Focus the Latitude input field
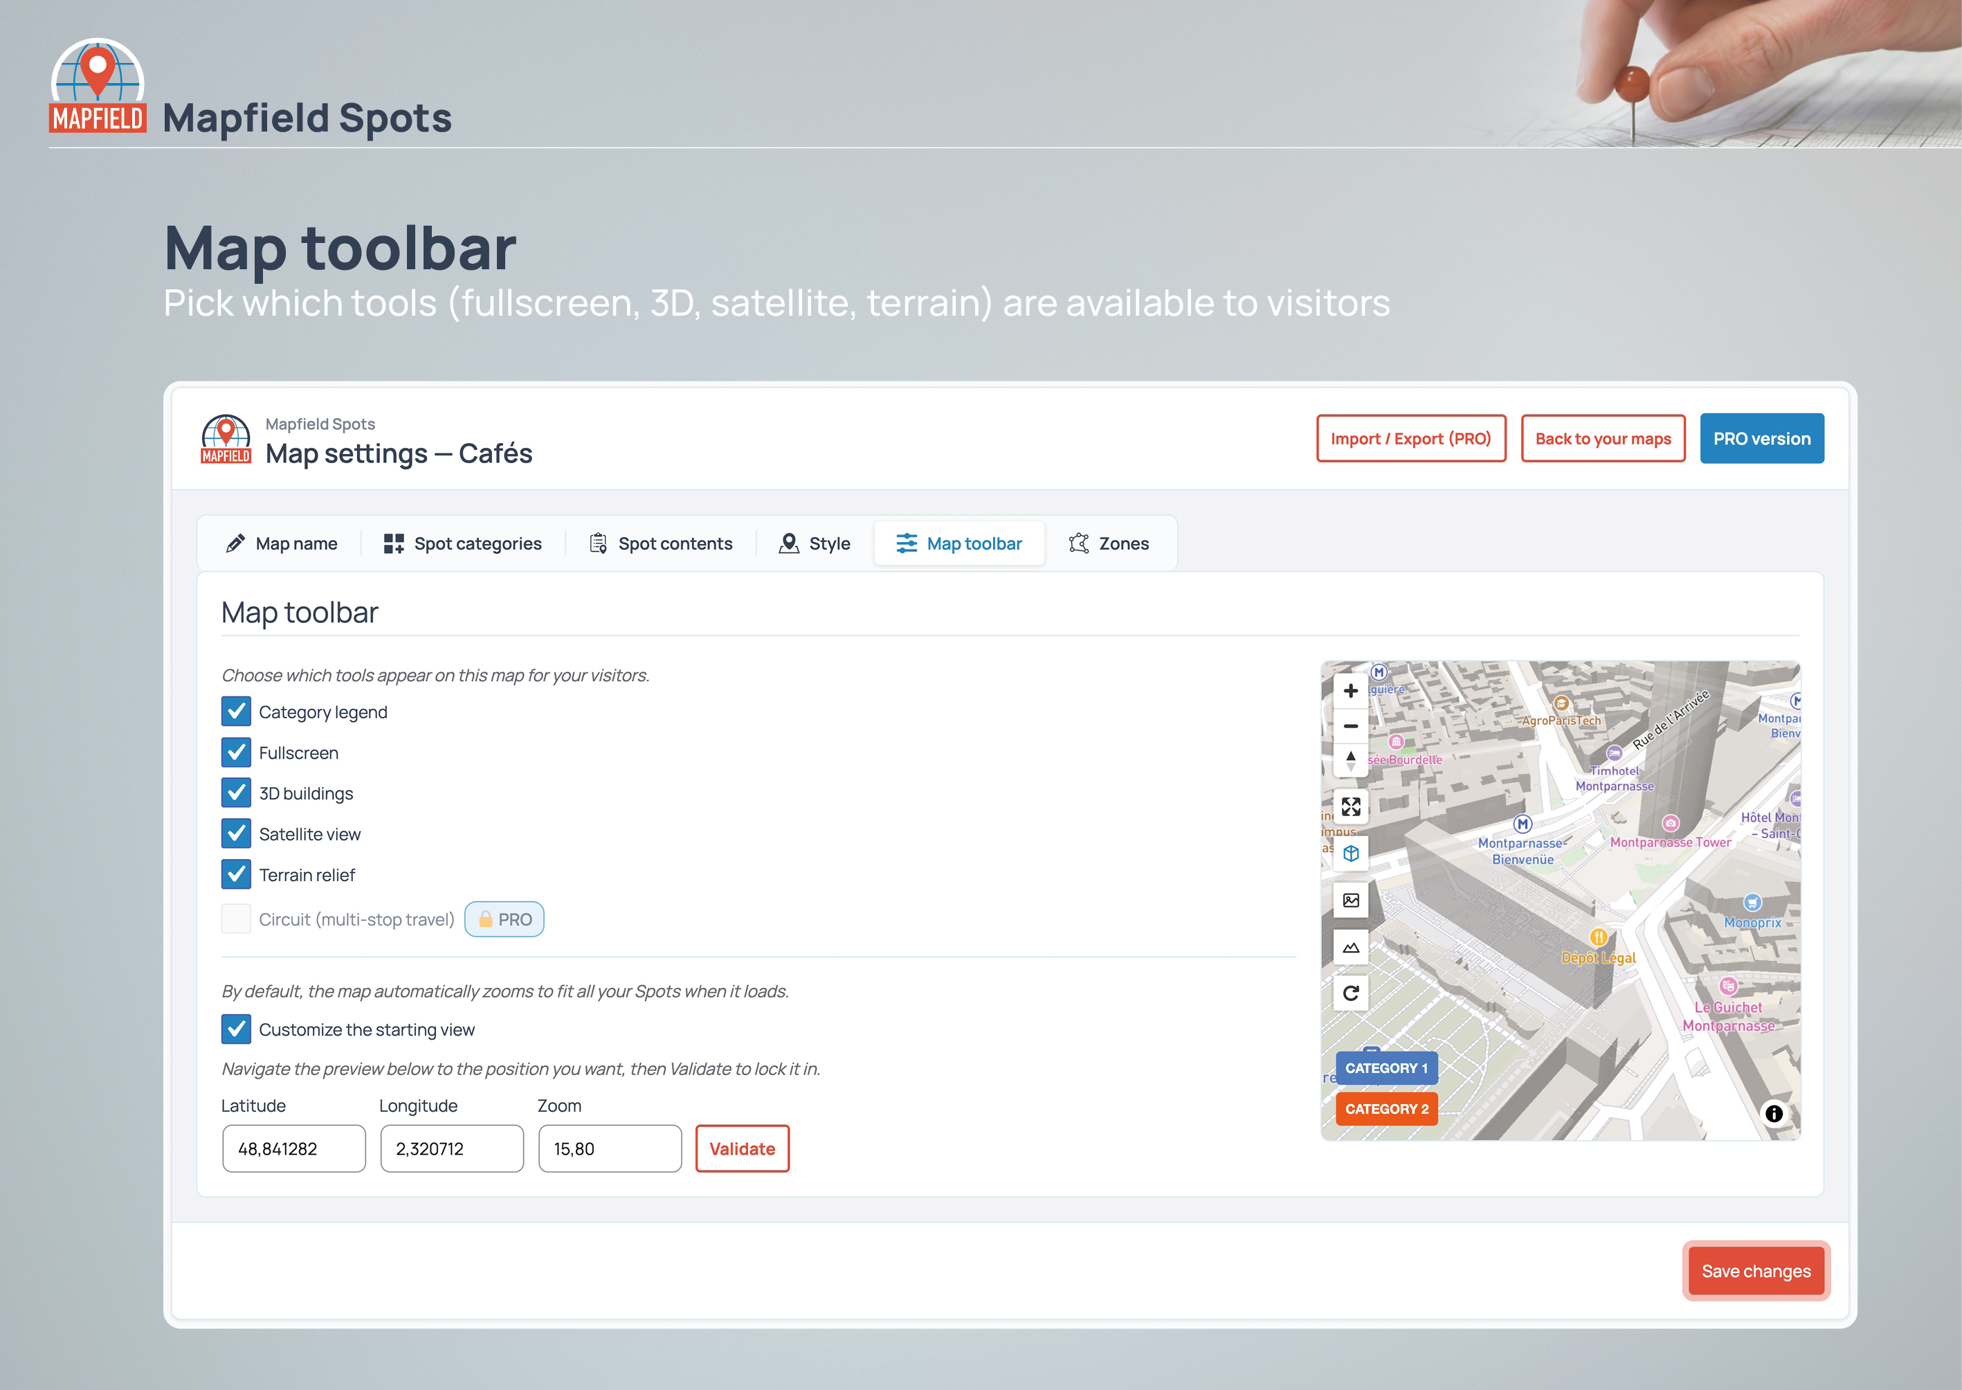Screen dimensions: 1962x1390 click(x=293, y=1148)
